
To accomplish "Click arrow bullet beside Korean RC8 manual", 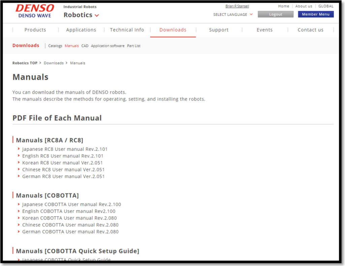I will (x=19, y=163).
